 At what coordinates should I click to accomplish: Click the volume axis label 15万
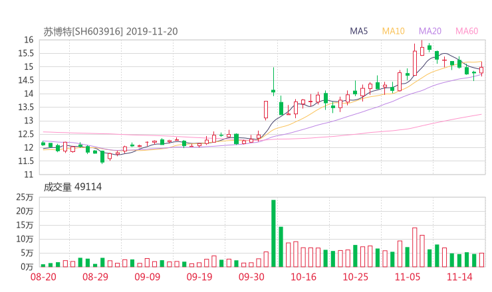25,225
